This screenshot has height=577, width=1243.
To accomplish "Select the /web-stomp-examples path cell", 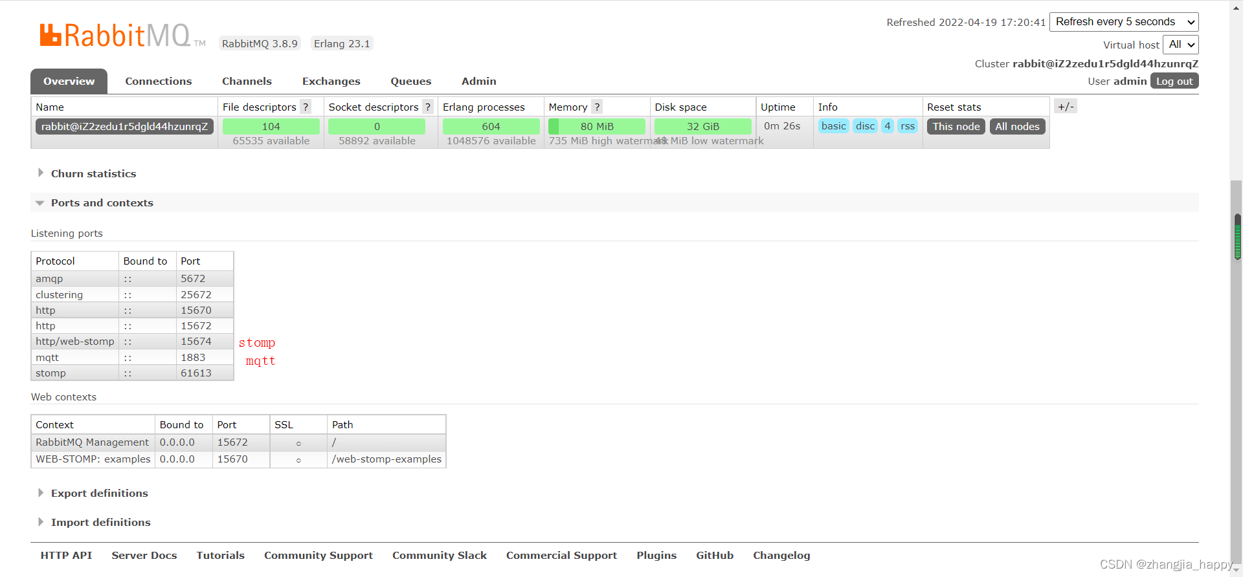I will [386, 459].
